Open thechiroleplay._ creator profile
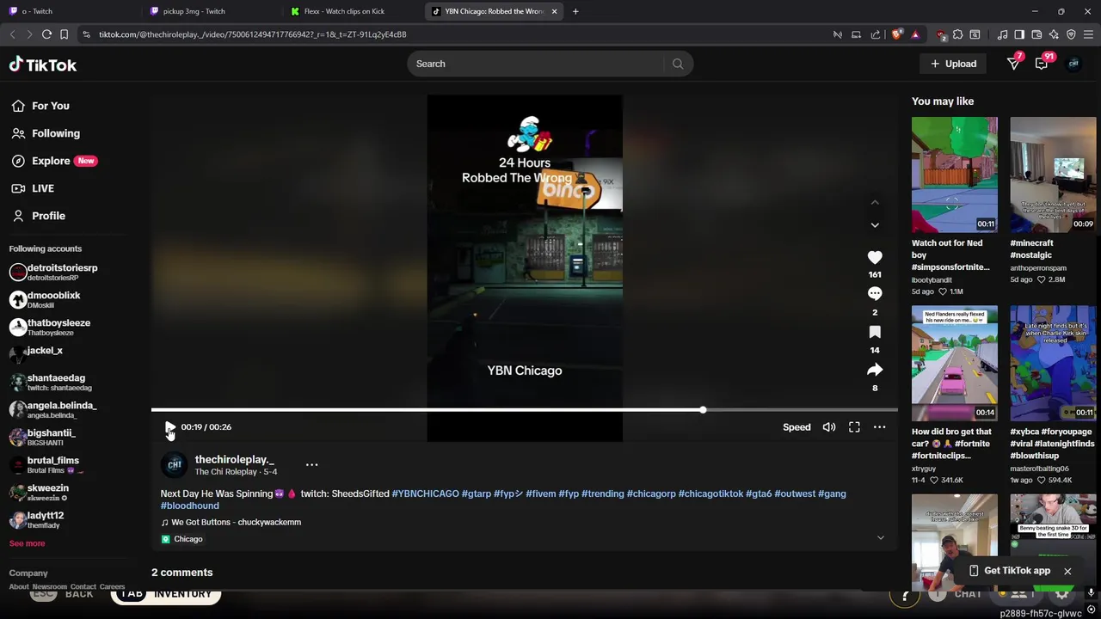 click(x=234, y=460)
